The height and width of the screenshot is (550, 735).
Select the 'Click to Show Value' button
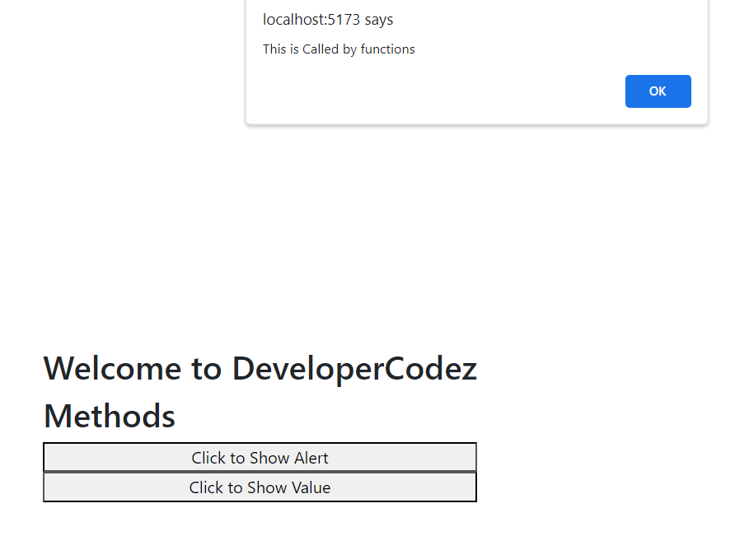point(260,487)
